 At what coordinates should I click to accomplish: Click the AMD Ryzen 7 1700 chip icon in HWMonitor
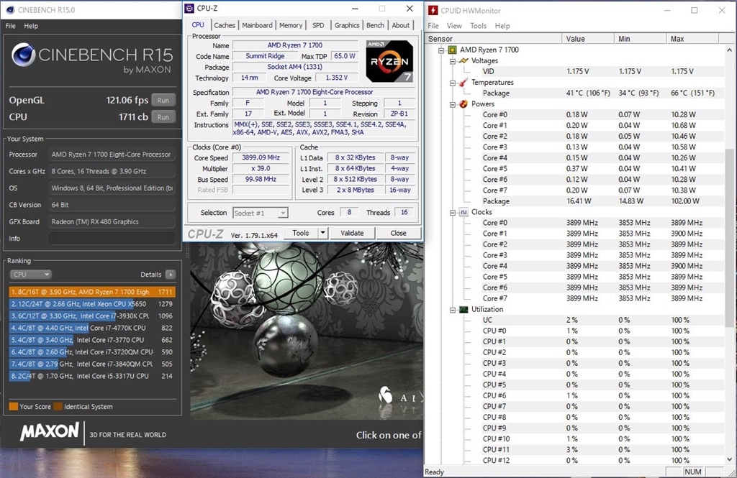452,50
